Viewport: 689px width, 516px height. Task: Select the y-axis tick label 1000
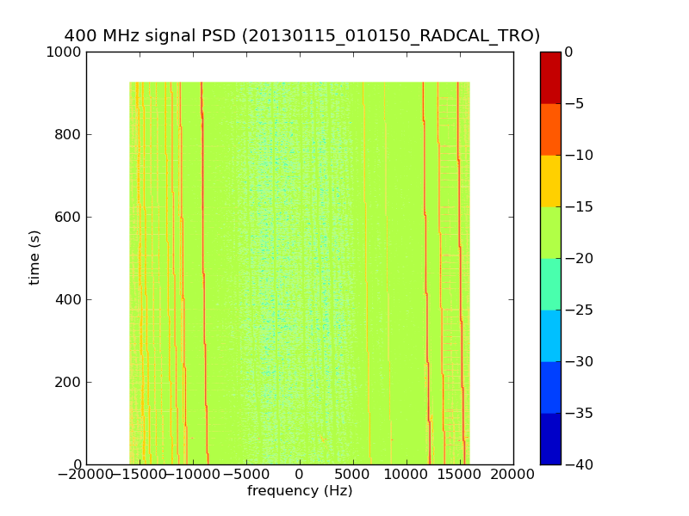pos(65,52)
